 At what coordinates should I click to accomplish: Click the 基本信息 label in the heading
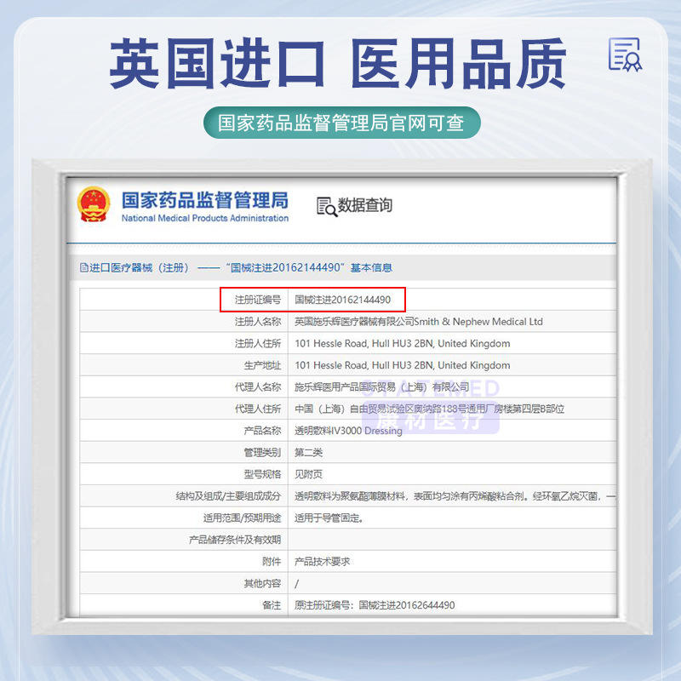coord(371,267)
